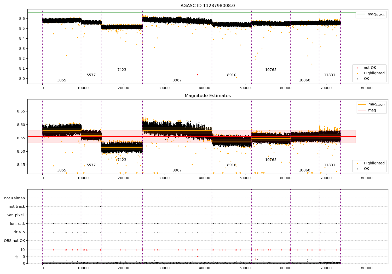Click the 20000 x-axis tick of the bottom plot
The width and height of the screenshot is (392, 274).
click(x=123, y=268)
